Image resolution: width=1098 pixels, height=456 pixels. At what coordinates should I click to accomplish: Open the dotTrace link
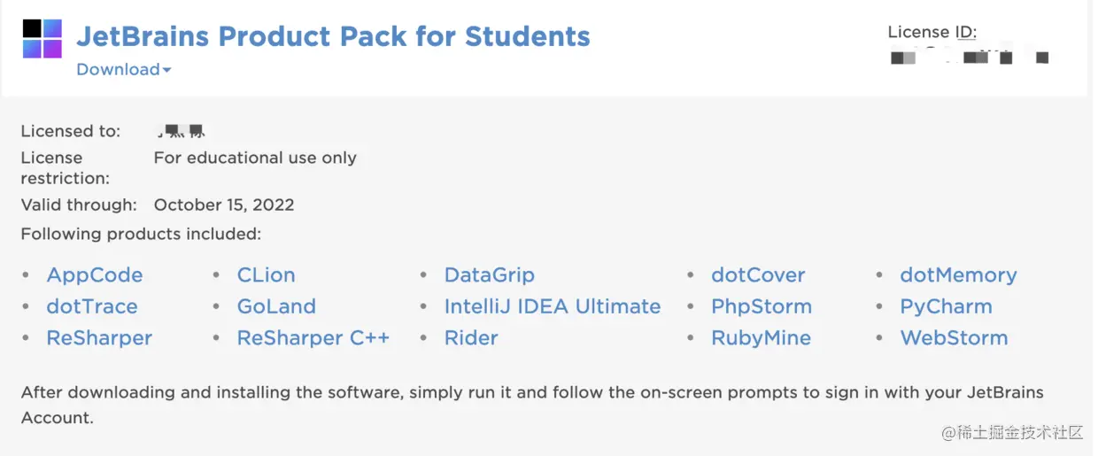[92, 306]
